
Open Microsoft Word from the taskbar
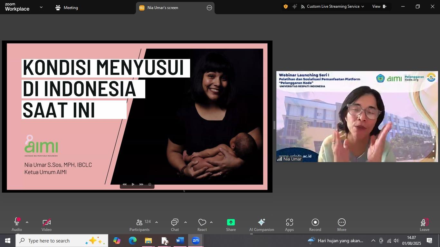[x=180, y=241]
